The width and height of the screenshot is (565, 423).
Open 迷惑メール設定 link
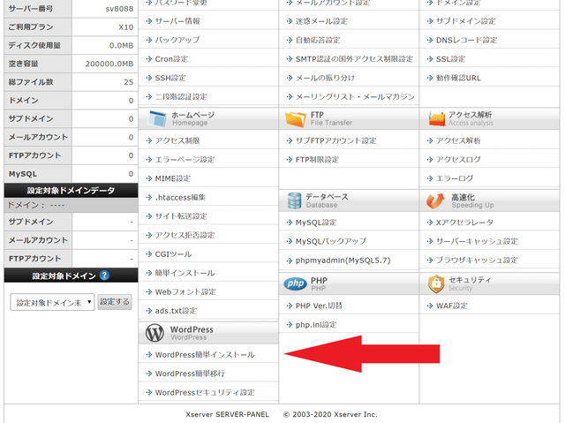point(321,21)
